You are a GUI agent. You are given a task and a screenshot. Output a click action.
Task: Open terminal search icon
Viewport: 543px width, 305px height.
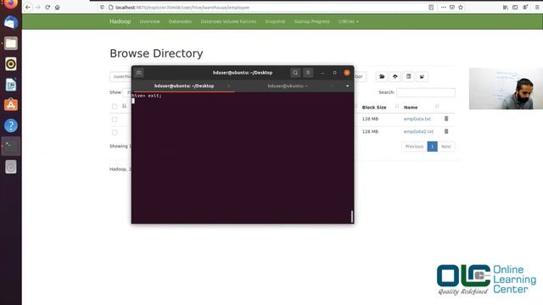click(x=295, y=73)
